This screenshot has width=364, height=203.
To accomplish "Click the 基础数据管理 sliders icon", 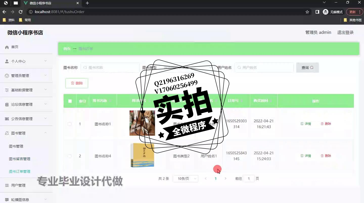I will (7, 90).
